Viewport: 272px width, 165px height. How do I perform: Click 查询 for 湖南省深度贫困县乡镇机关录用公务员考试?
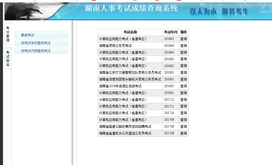click(x=184, y=79)
